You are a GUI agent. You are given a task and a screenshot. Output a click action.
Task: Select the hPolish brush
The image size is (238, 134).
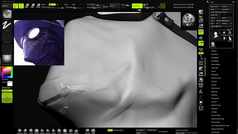click(x=42, y=131)
